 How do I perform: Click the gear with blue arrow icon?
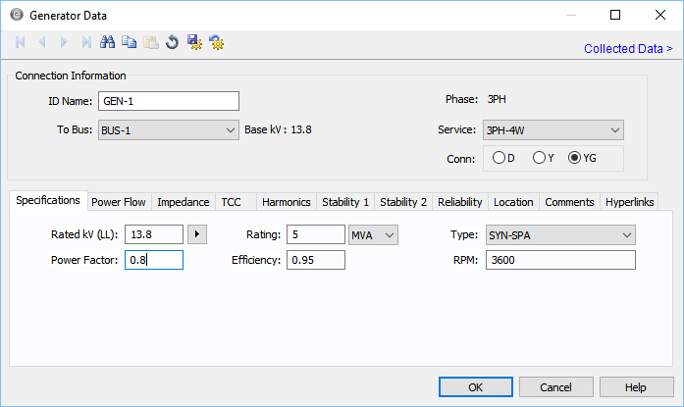click(216, 42)
